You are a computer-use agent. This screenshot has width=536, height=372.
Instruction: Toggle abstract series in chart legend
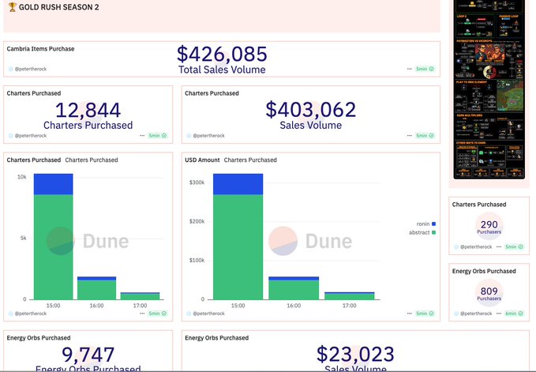[422, 232]
